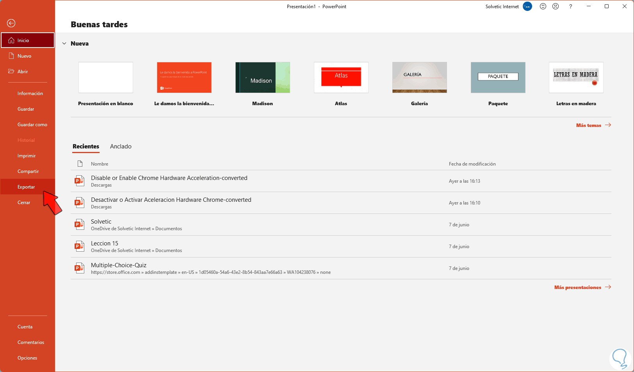Click the PowerPoint icon beside Disable or Enable Chrome
This screenshot has width=634, height=372.
click(80, 181)
